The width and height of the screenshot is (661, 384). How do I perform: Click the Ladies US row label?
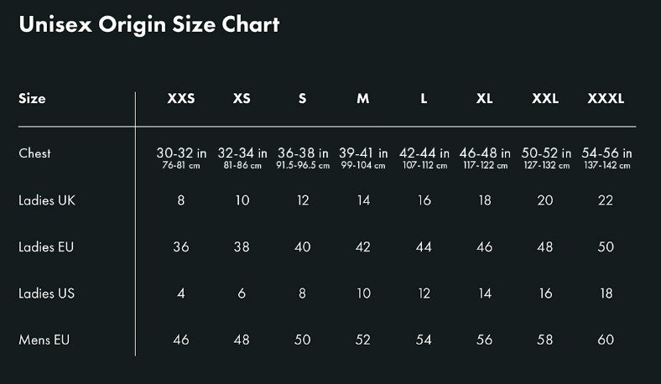pyautogui.click(x=46, y=293)
